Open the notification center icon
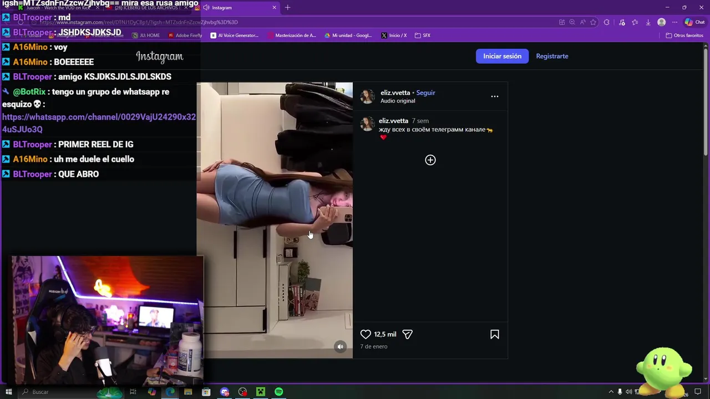Screen dimensions: 710x399 point(698,392)
